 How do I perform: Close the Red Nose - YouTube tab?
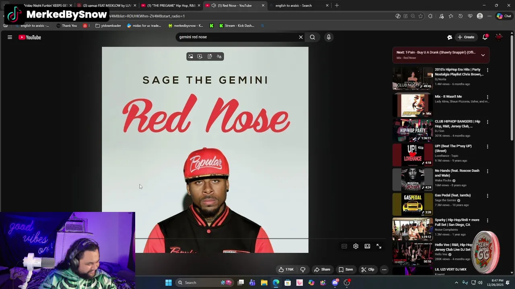click(263, 6)
